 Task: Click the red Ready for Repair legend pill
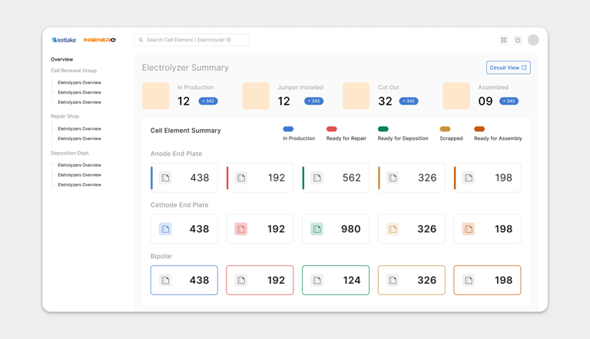point(332,129)
